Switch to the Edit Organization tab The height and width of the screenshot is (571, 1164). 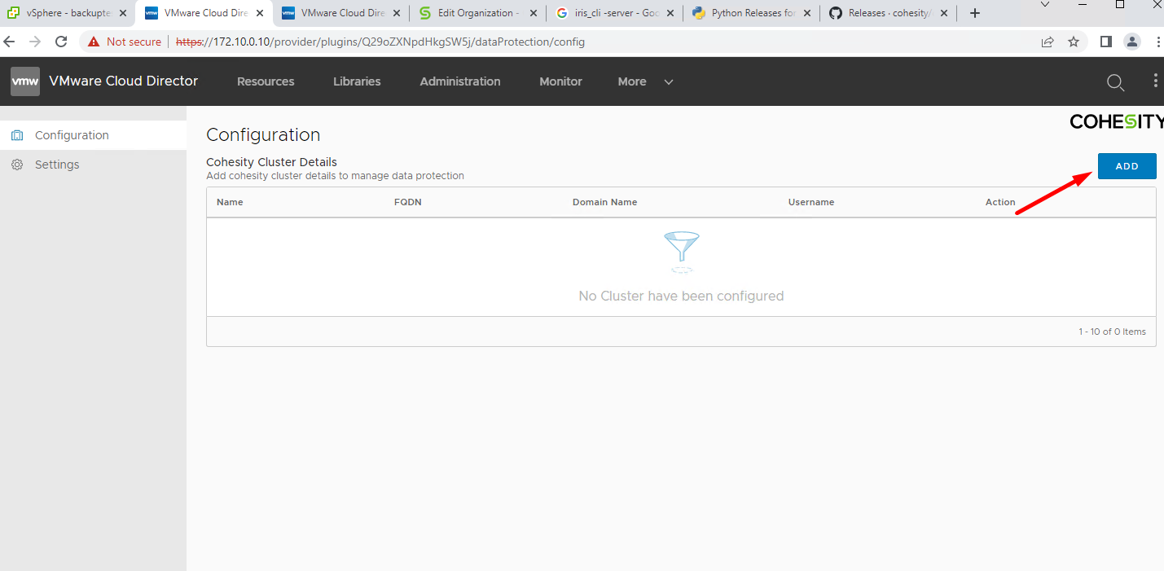[x=477, y=13]
